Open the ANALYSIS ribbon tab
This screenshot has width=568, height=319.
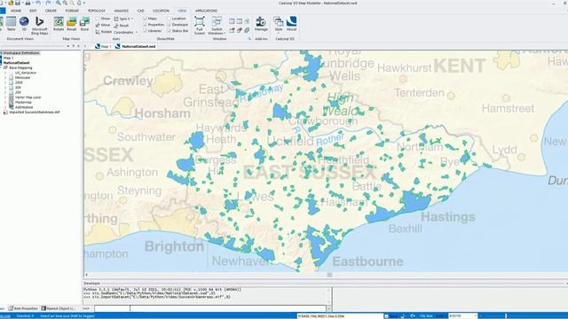click(122, 11)
